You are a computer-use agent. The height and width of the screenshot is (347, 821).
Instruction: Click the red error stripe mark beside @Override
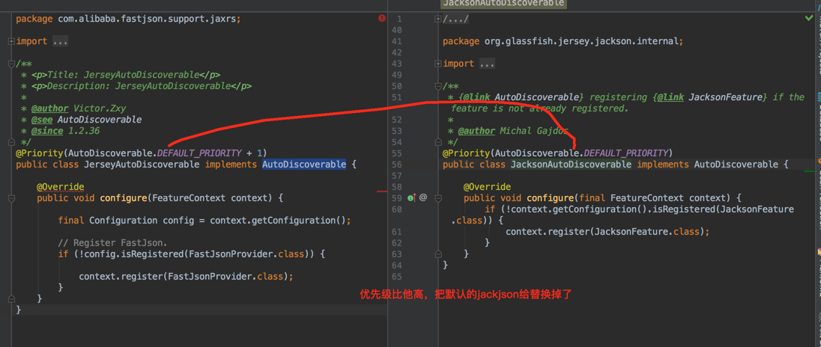pos(382,191)
